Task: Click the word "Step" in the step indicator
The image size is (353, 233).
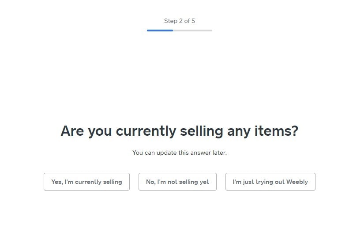Action: click(170, 21)
